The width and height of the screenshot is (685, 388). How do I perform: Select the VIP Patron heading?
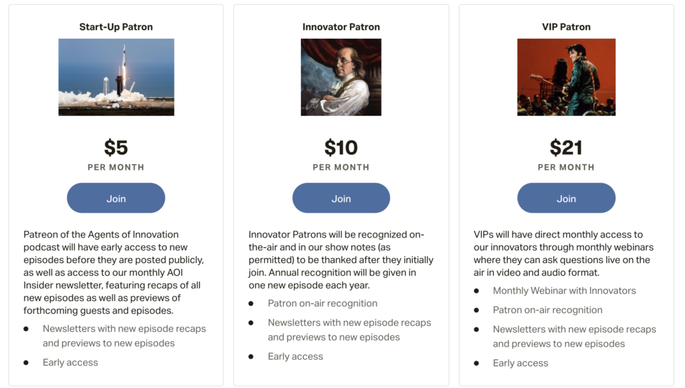pyautogui.click(x=566, y=27)
